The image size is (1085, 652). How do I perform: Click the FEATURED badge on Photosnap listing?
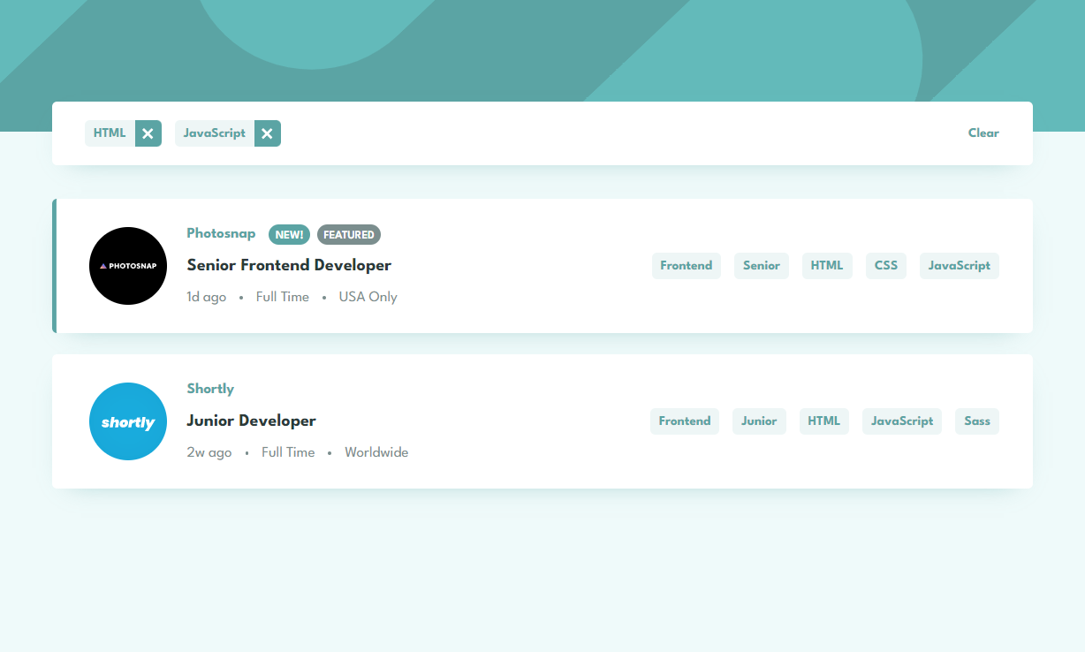tap(348, 235)
